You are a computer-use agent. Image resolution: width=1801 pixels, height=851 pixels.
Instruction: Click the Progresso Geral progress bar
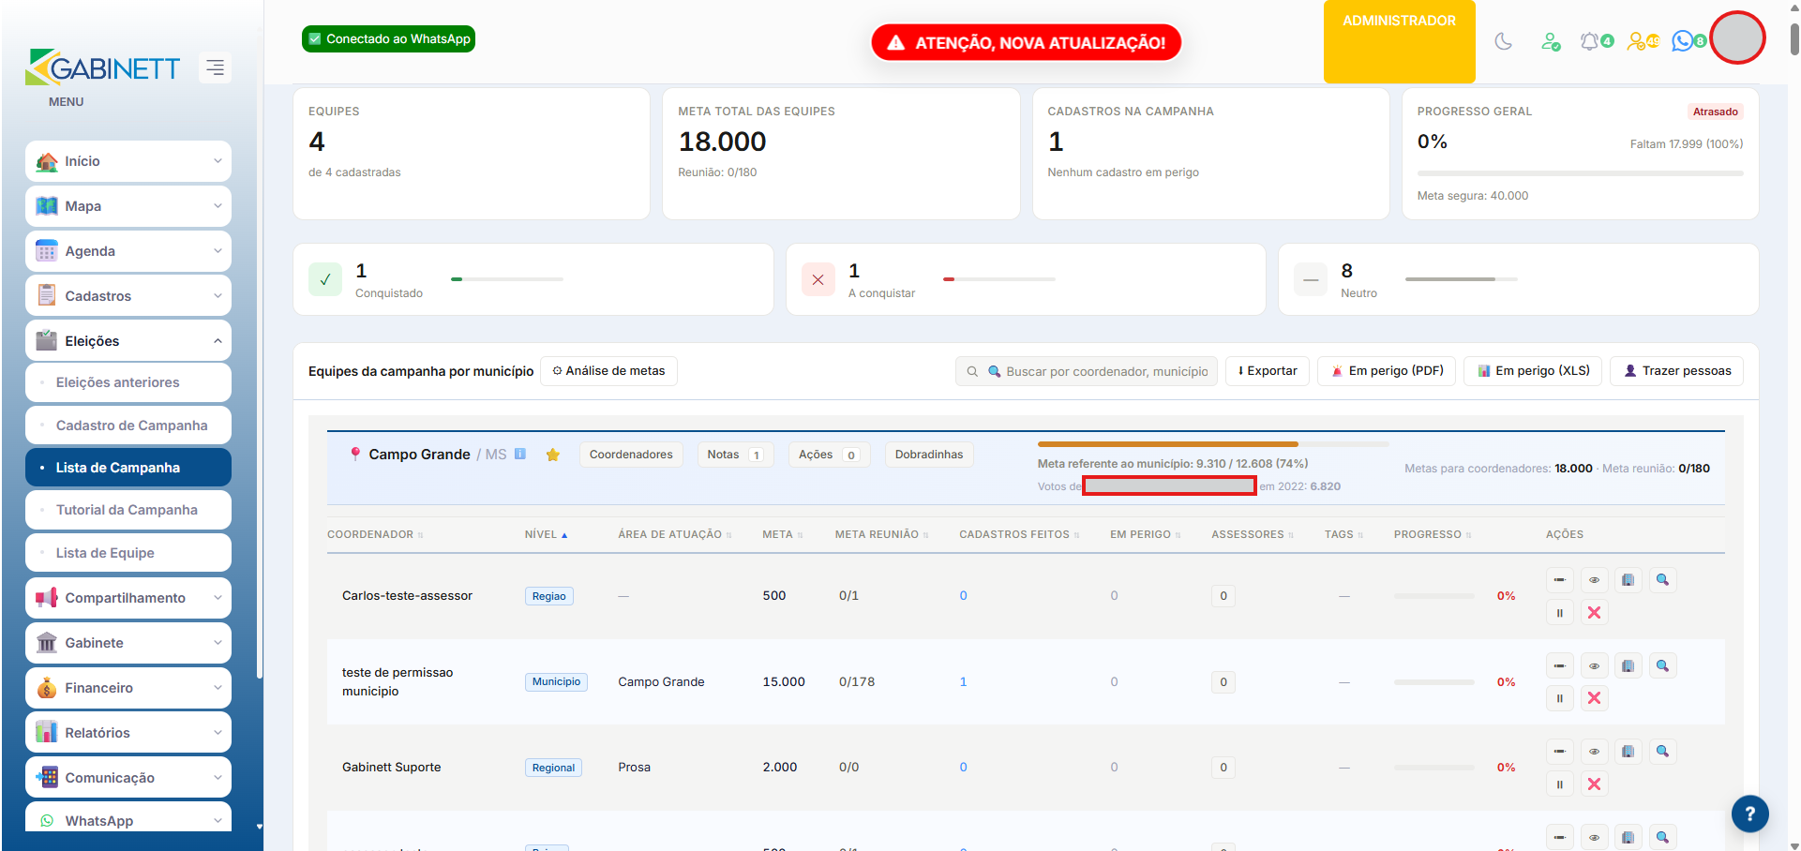1580,173
